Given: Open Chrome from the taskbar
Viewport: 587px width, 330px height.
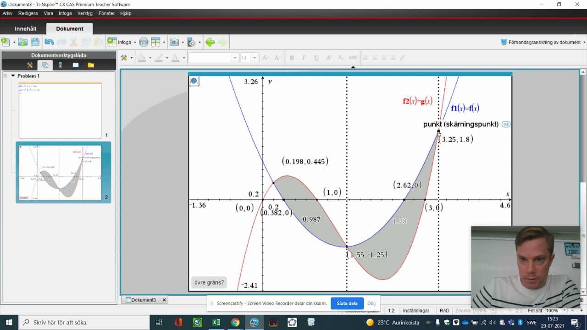Looking at the screenshot, I should pos(235,322).
